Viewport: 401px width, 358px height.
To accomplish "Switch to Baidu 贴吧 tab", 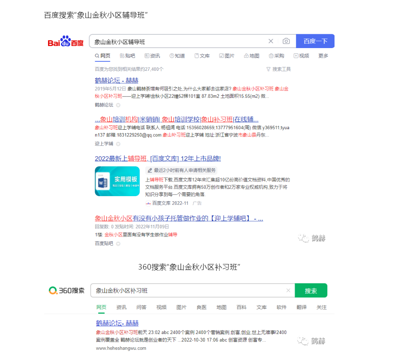I will click(x=127, y=56).
